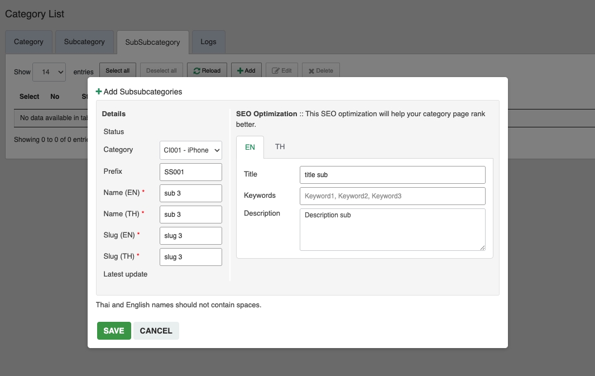Open the Show entries dropdown set to 14
The height and width of the screenshot is (376, 595).
click(x=49, y=72)
